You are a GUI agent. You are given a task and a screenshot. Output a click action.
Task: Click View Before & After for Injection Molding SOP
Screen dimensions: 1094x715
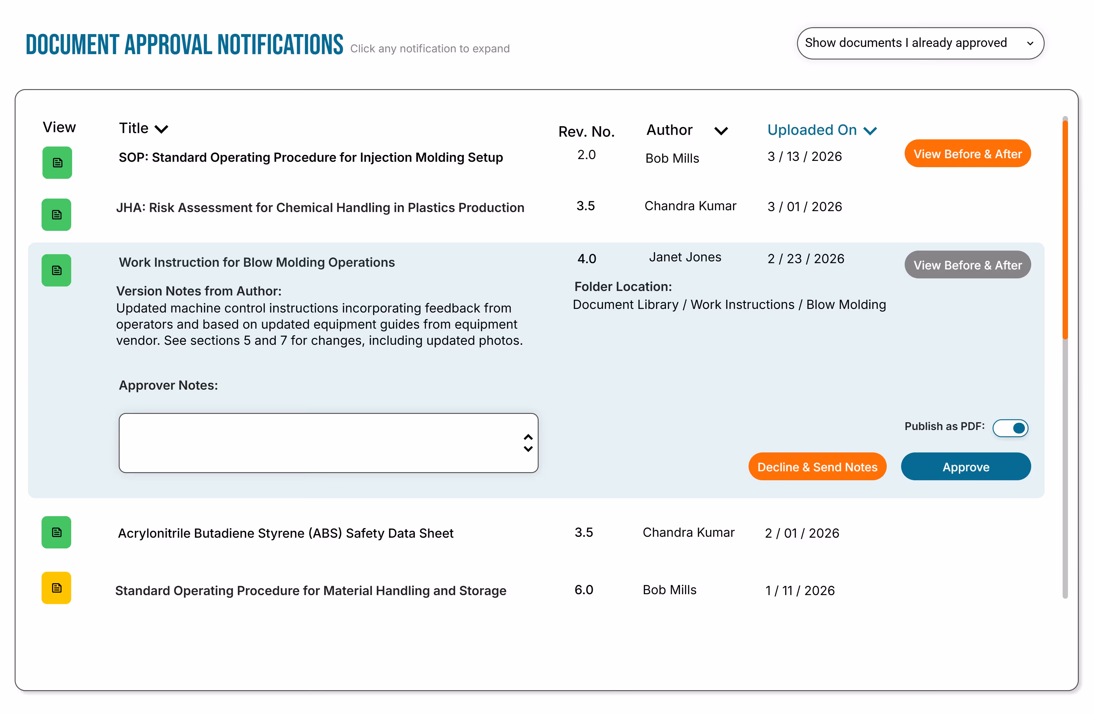click(x=967, y=153)
